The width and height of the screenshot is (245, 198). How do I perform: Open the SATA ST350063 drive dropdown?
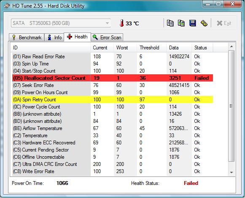pos(61,23)
